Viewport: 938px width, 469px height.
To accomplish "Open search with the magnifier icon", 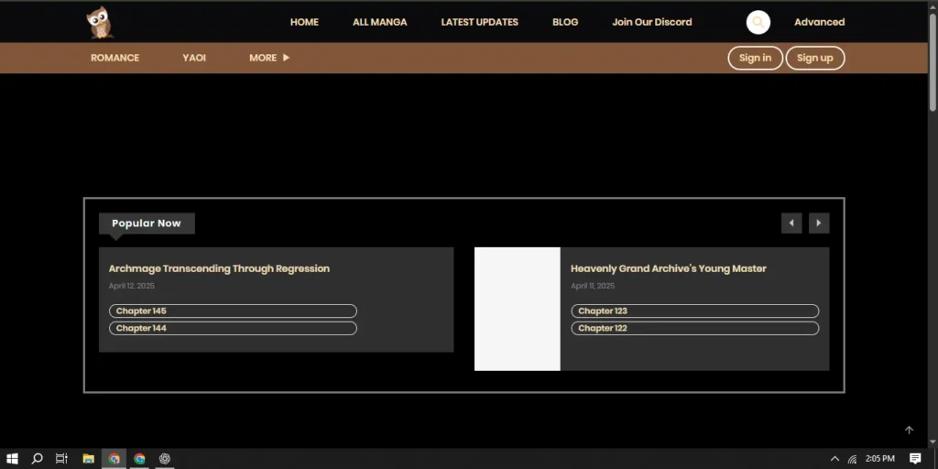I will [x=758, y=22].
